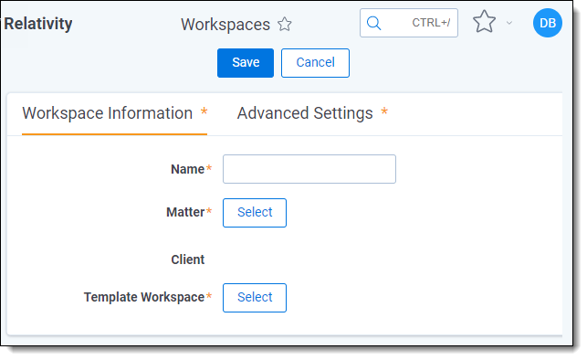Favorite the Workspaces page with its star
Image resolution: width=587 pixels, height=360 pixels.
[x=285, y=25]
